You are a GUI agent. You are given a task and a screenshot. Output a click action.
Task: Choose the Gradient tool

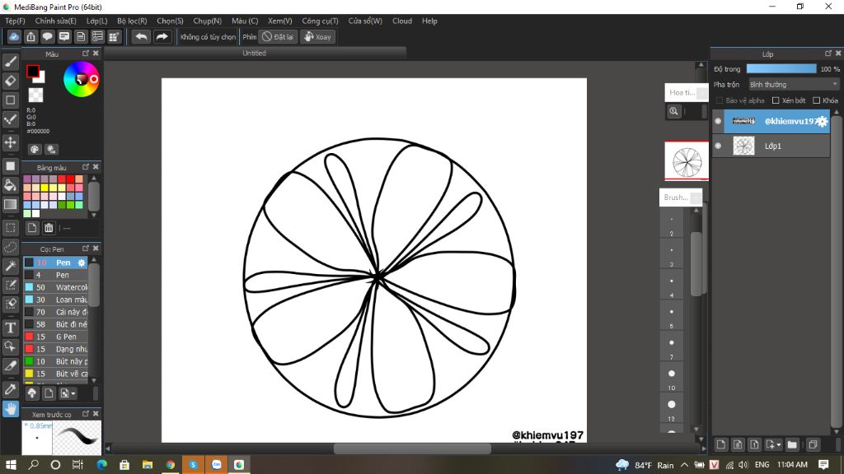pos(10,204)
